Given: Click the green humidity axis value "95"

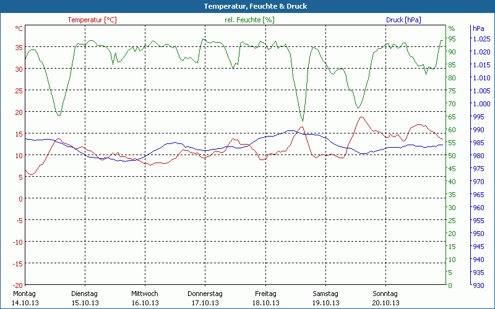Looking at the screenshot, I should coord(452,39).
